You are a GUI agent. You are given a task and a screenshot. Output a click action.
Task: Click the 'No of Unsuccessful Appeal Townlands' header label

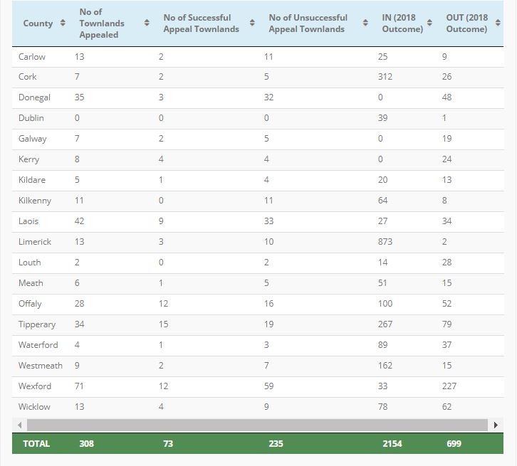(308, 23)
